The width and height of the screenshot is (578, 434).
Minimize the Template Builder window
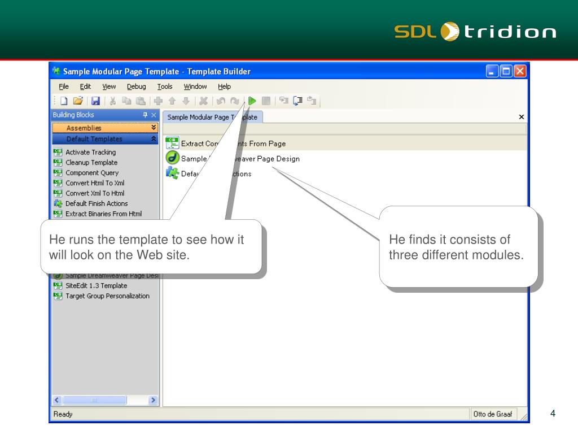coord(492,71)
